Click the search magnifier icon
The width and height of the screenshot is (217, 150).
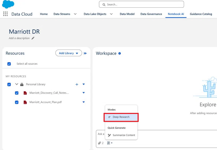click(x=104, y=5)
